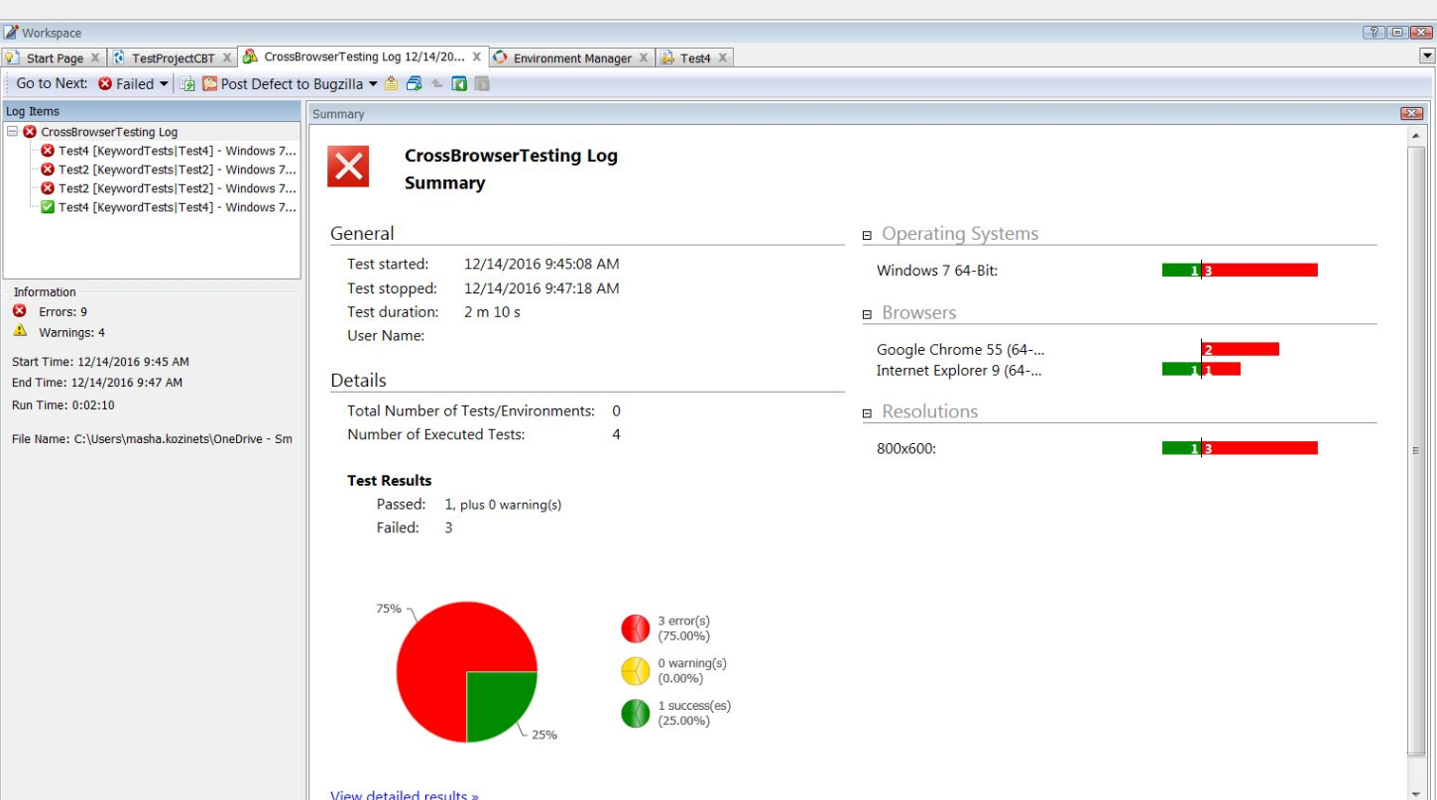Click the red segment of 800x600 resolution bar
Screen dimensions: 1437x800
point(1259,448)
